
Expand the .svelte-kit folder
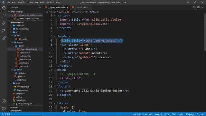click(x=11, y=25)
